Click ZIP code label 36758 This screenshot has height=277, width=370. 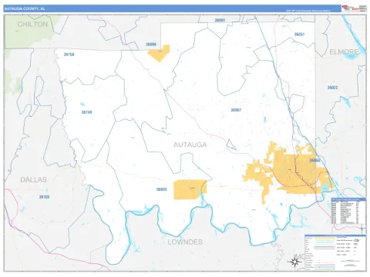69,55
